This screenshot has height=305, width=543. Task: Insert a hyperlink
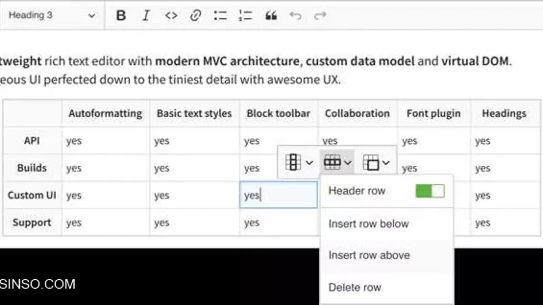pyautogui.click(x=196, y=15)
